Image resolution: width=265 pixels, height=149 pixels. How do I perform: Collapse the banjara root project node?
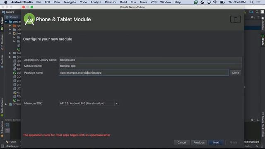point(6,22)
